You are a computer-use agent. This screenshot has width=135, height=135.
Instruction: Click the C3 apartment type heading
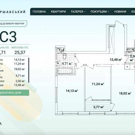coord(8,37)
